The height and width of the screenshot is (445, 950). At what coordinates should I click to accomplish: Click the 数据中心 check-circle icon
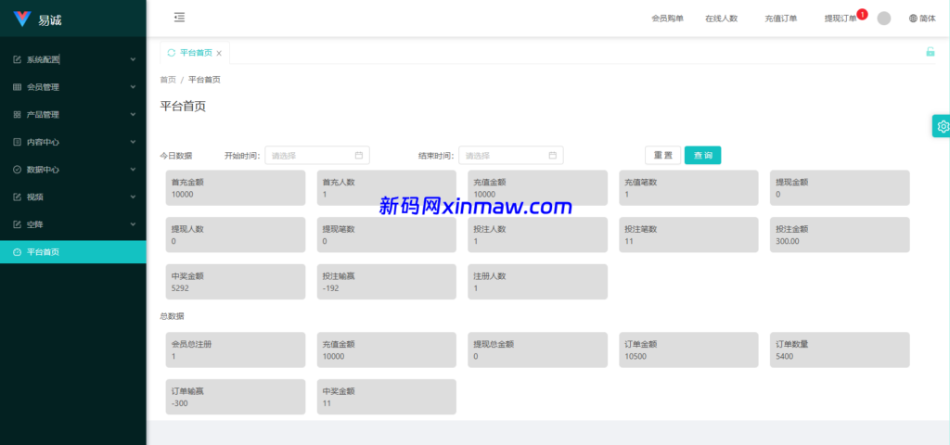(17, 170)
